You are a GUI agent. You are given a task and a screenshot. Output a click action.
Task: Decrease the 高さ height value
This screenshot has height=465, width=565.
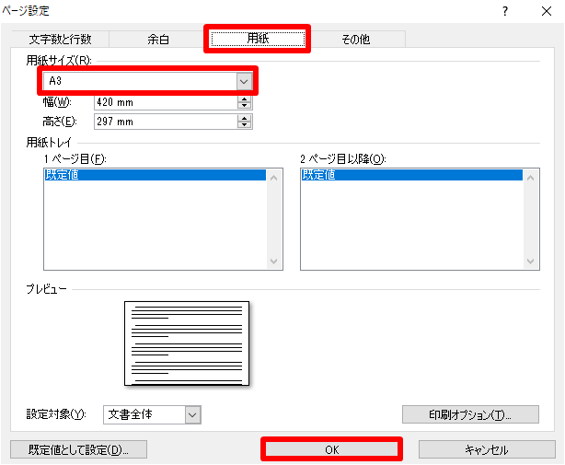point(244,124)
